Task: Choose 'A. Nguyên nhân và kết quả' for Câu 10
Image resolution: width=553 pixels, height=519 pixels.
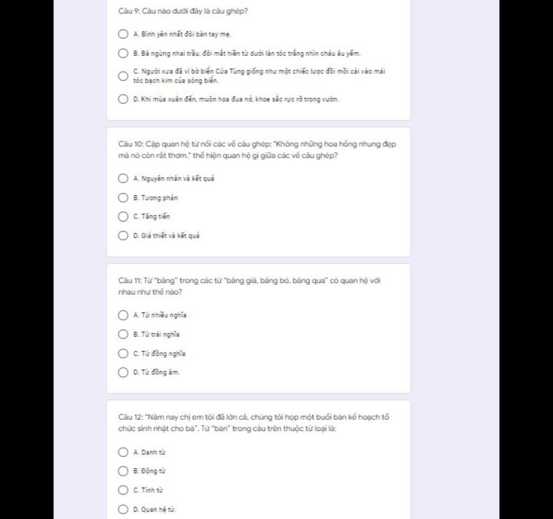Action: pyautogui.click(x=123, y=178)
